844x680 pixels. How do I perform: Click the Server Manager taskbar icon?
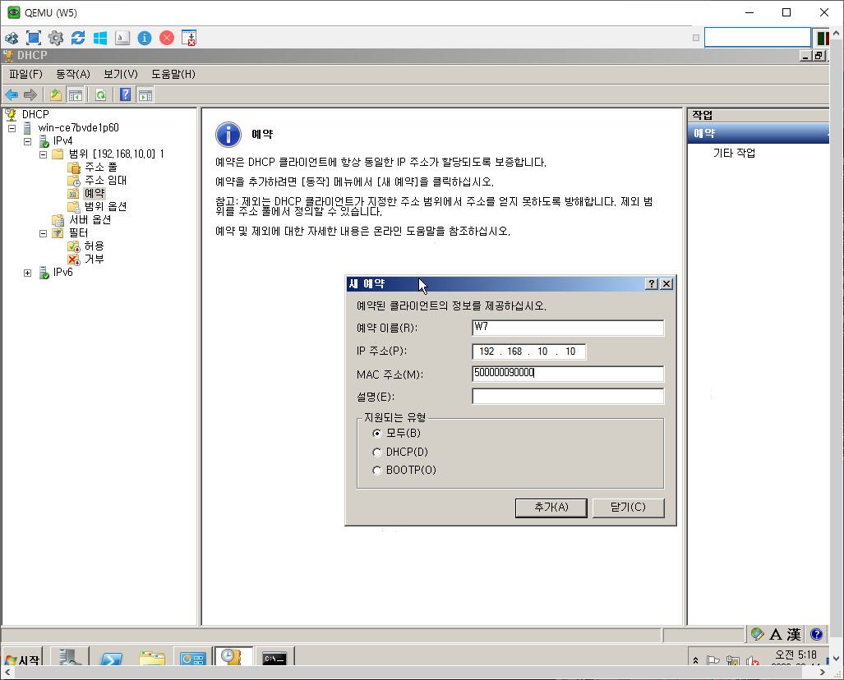pos(71,656)
